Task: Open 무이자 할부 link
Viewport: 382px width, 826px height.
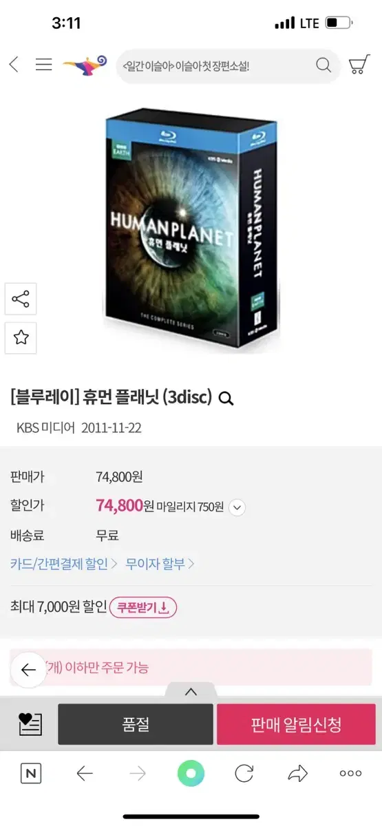Action: click(x=160, y=564)
